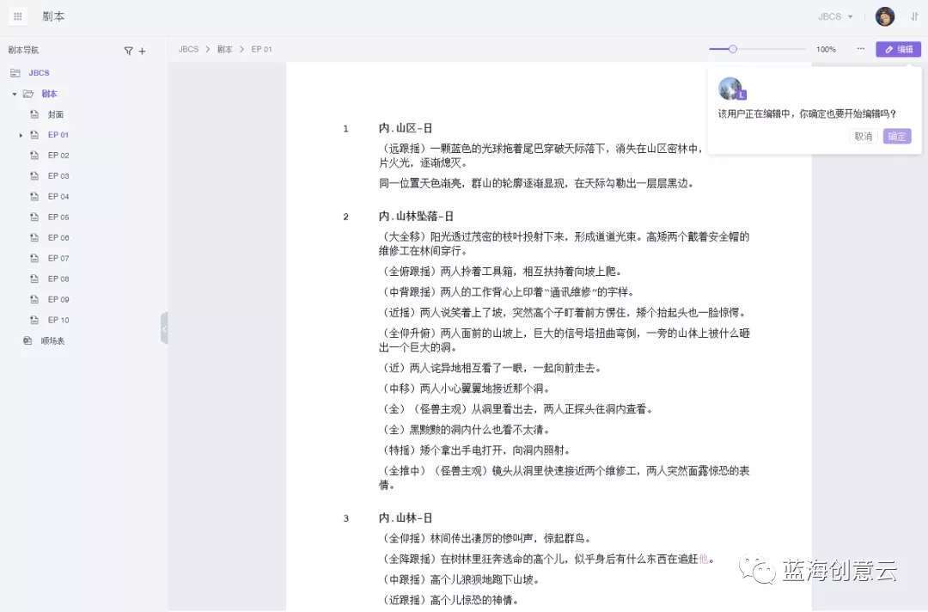Add a new item with the plus icon
Image resolution: width=928 pixels, height=612 pixels.
tap(142, 51)
